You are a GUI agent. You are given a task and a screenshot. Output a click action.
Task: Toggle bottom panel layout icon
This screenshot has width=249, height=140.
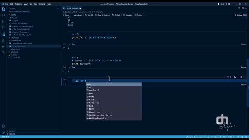pos(223,4)
